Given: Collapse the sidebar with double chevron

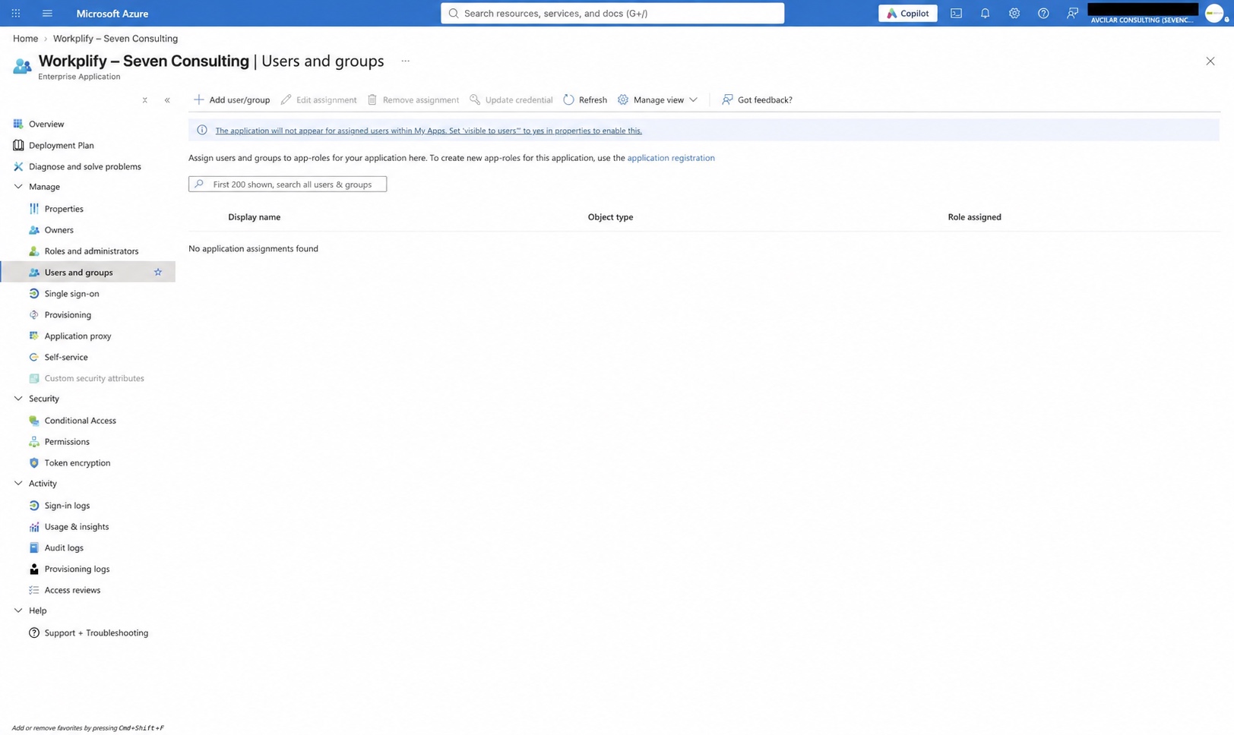Looking at the screenshot, I should click(x=167, y=100).
